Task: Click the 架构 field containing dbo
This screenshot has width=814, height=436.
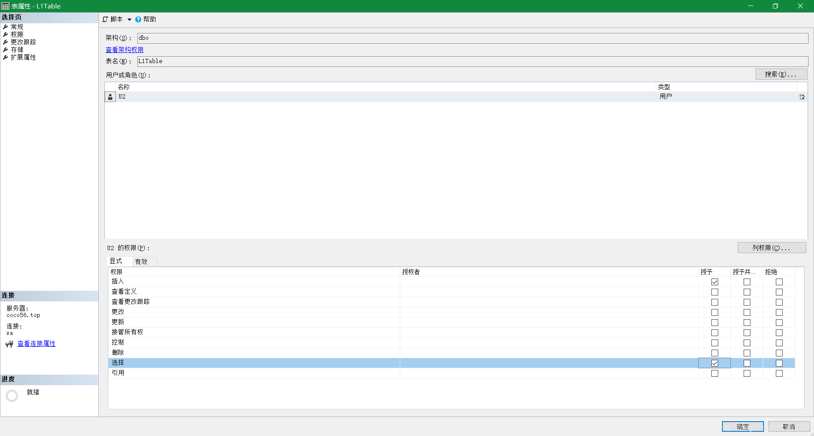Action: [x=473, y=38]
